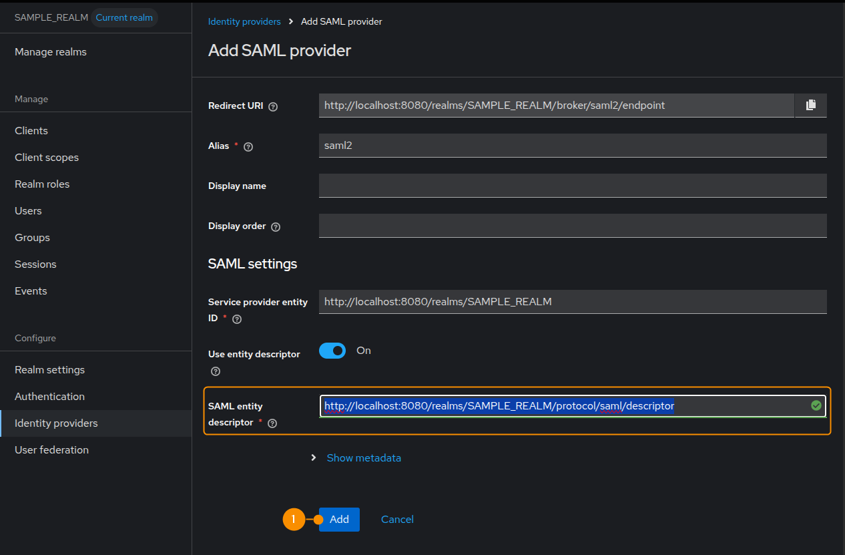Copy the Redirect URI to clipboard
Viewport: 845px width, 555px height.
(x=810, y=106)
